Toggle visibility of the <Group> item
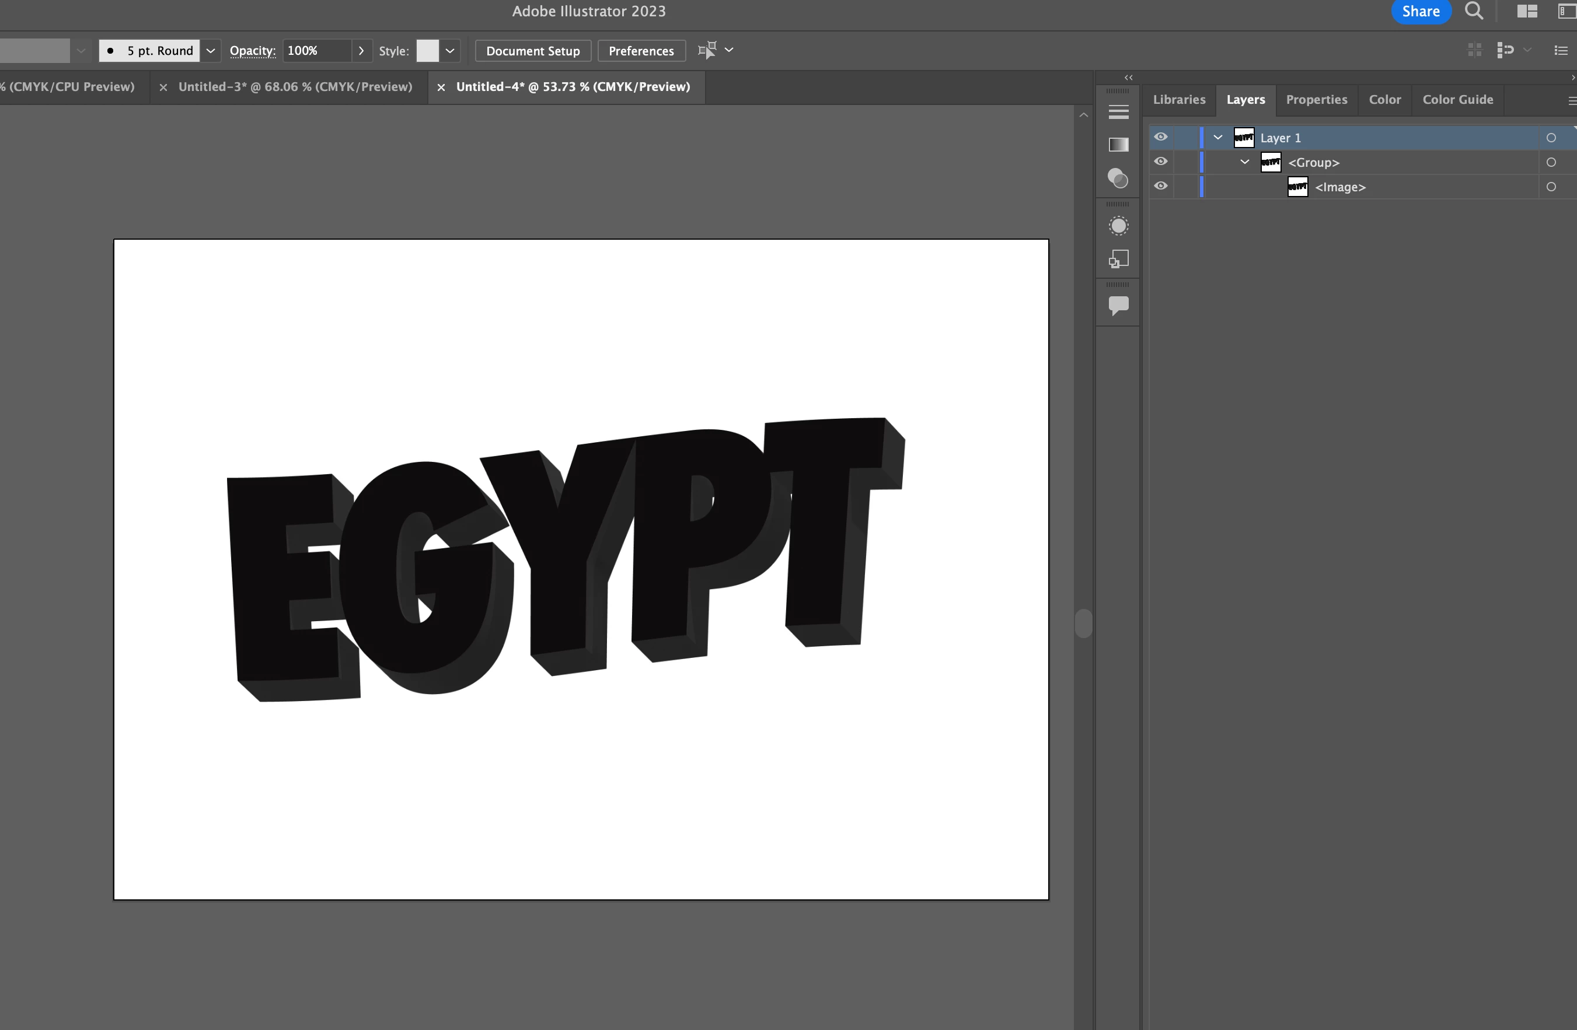Screen dimensions: 1577x1030 (1161, 162)
